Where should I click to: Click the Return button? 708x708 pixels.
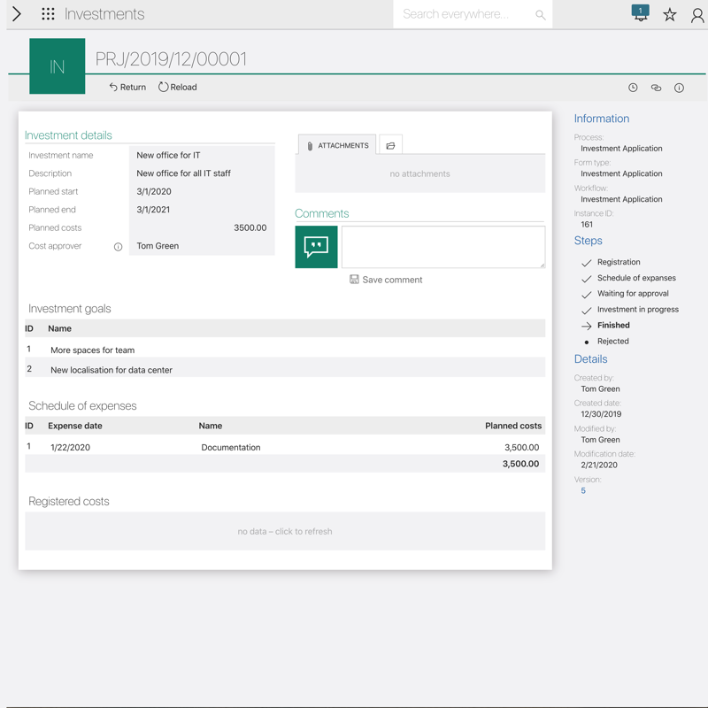pos(127,88)
